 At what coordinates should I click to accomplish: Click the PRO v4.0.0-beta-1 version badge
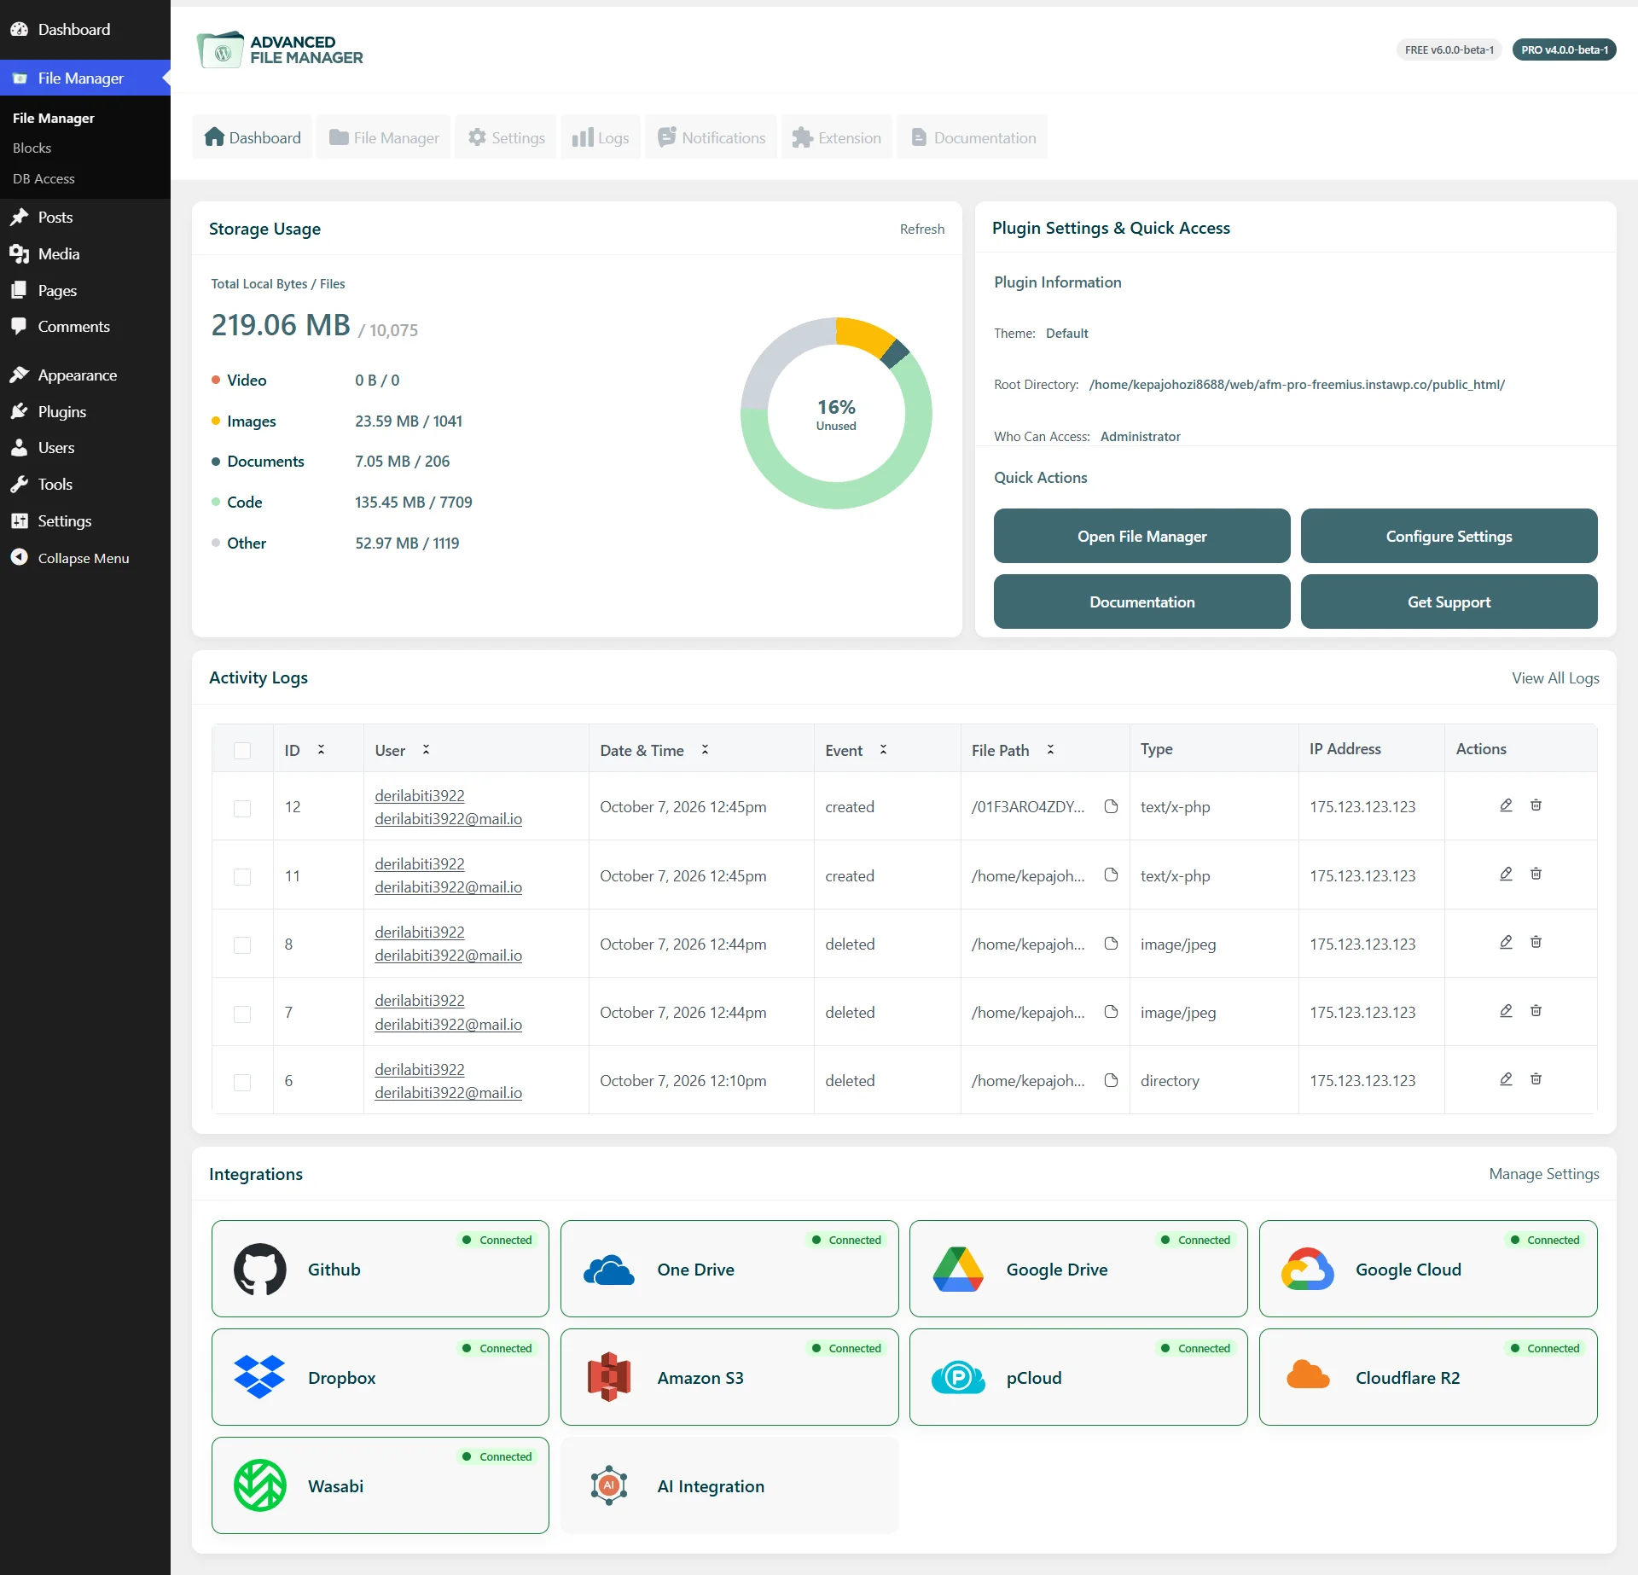(x=1565, y=49)
